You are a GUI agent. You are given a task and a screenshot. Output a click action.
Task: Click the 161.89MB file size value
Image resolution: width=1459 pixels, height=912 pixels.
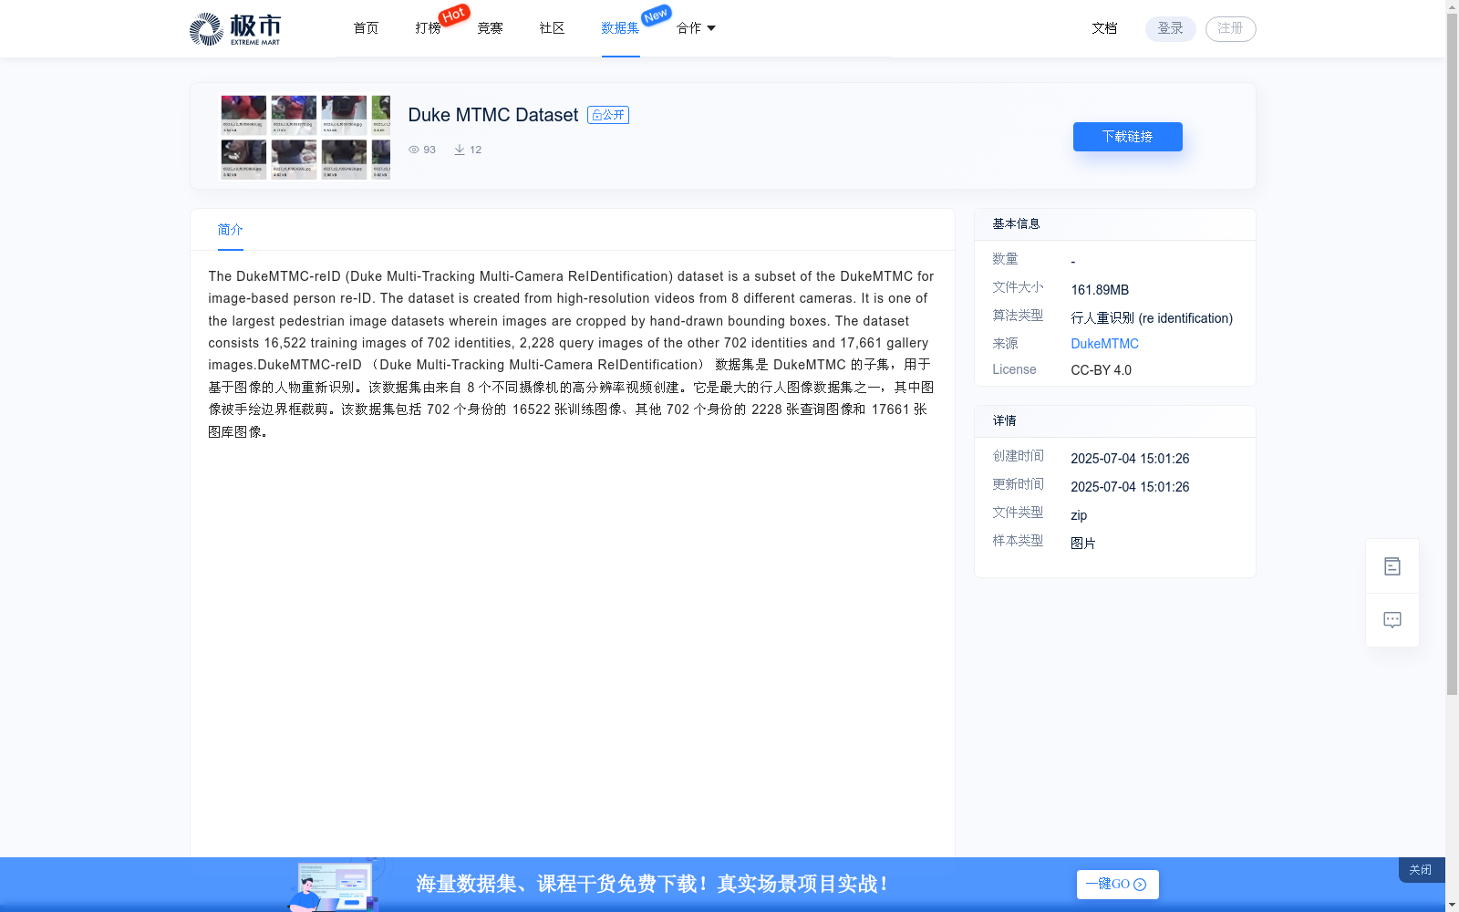(x=1100, y=290)
